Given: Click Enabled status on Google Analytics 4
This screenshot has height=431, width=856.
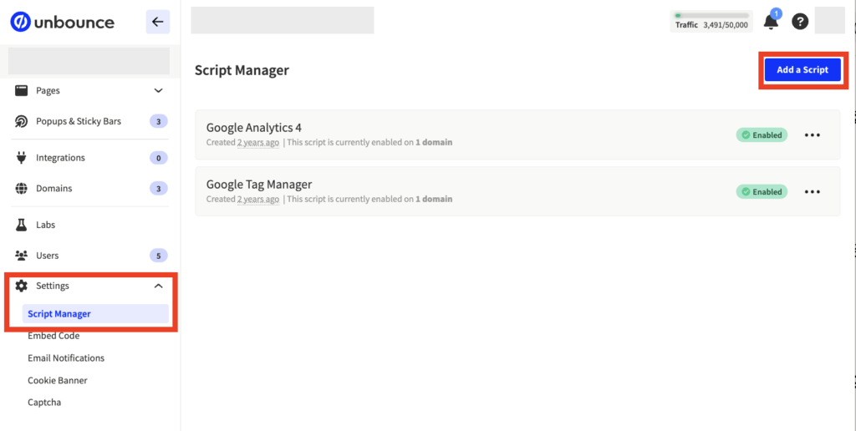Looking at the screenshot, I should 762,134.
